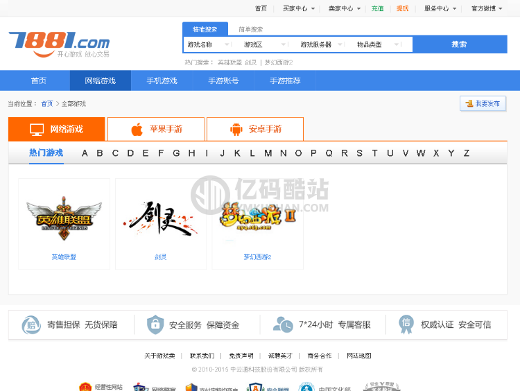This screenshot has width=520, height=391.
Task: Click the 网络警察 badge icon
Action: 141,387
